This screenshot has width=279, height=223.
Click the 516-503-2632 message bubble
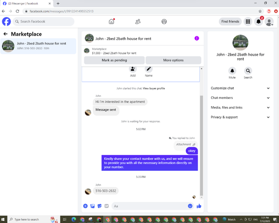coord(105,191)
